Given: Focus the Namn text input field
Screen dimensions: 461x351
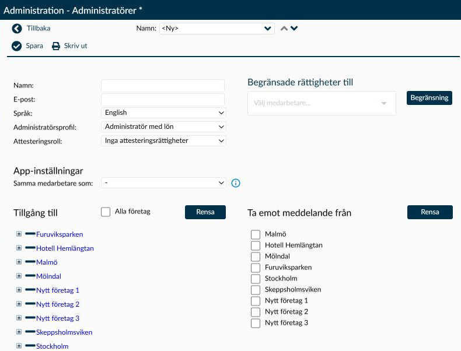Looking at the screenshot, I should coord(163,86).
